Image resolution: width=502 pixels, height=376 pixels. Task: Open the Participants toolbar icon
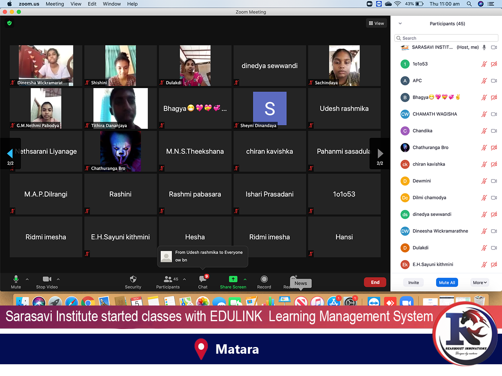coord(168,279)
